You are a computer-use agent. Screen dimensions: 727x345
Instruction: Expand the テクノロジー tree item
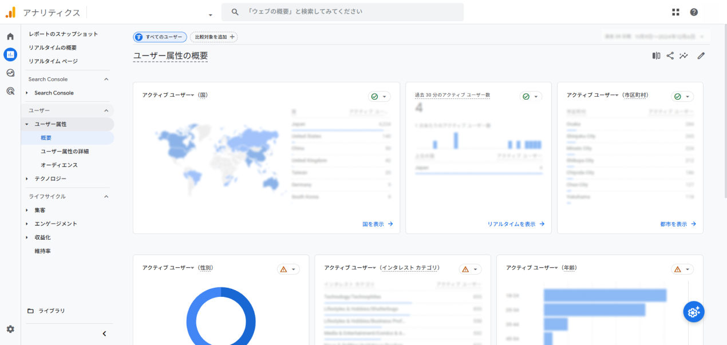coord(27,179)
